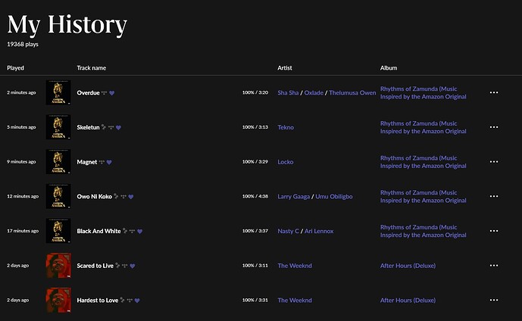Open The Weeknd link in Hardest to Love row
The width and height of the screenshot is (522, 321).
click(x=295, y=301)
